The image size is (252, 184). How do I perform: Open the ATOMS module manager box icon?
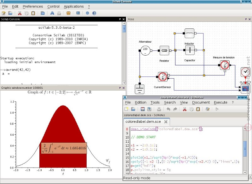68,13
